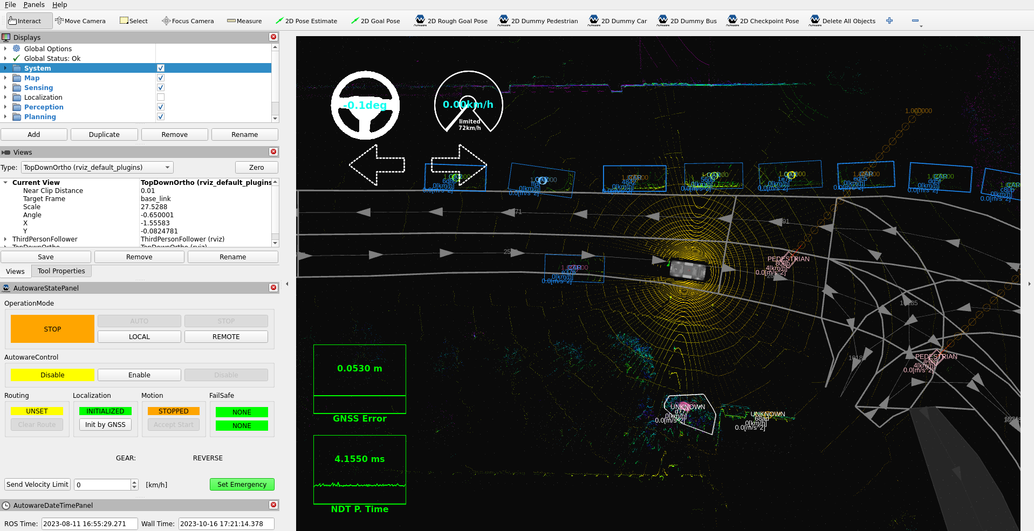
Task: Enable the Localization display checkbox
Action: (161, 98)
